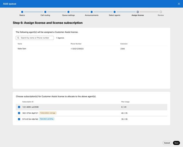The height and width of the screenshot is (147, 183).
Task: Click phone number +12021235923
Action: pos(77,49)
